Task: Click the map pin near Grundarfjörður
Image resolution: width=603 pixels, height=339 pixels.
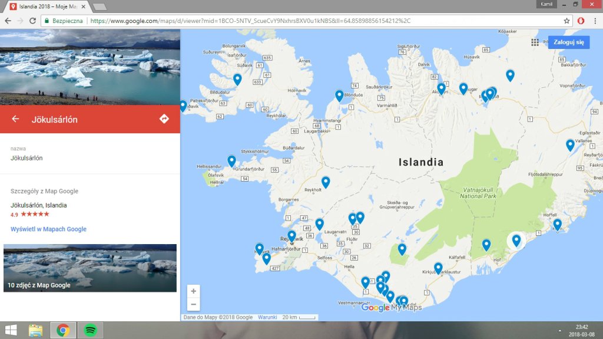Action: click(231, 160)
